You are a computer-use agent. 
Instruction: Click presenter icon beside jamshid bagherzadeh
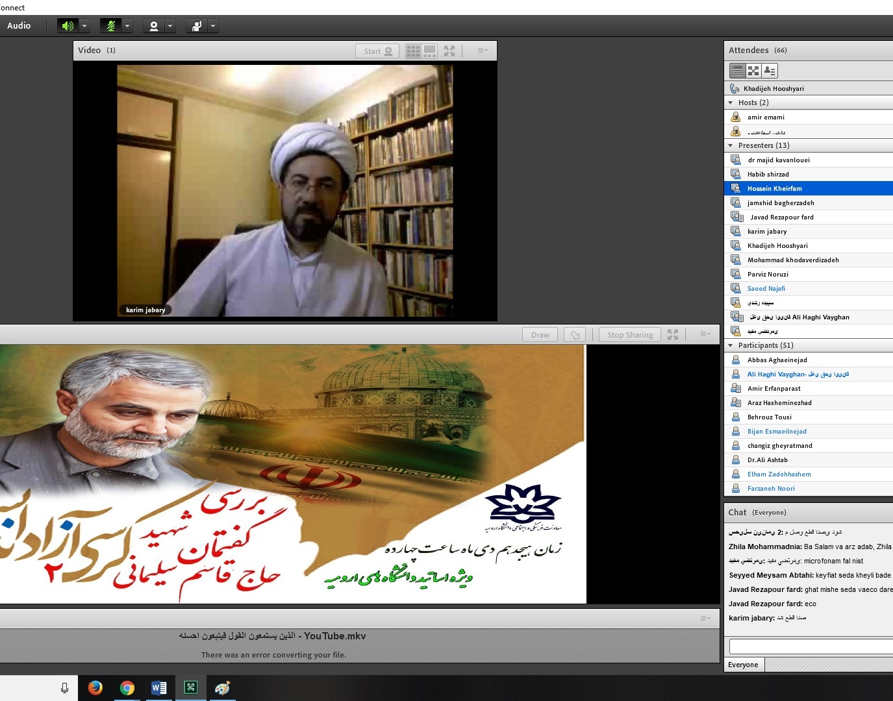[736, 203]
